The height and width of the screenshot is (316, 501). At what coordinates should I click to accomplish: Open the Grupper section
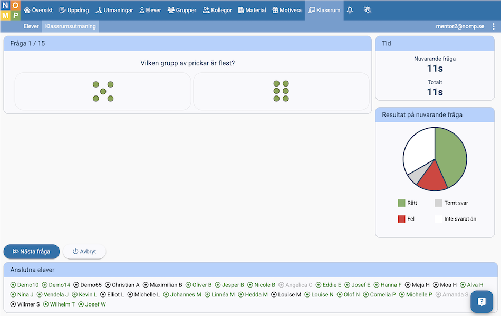[182, 10]
